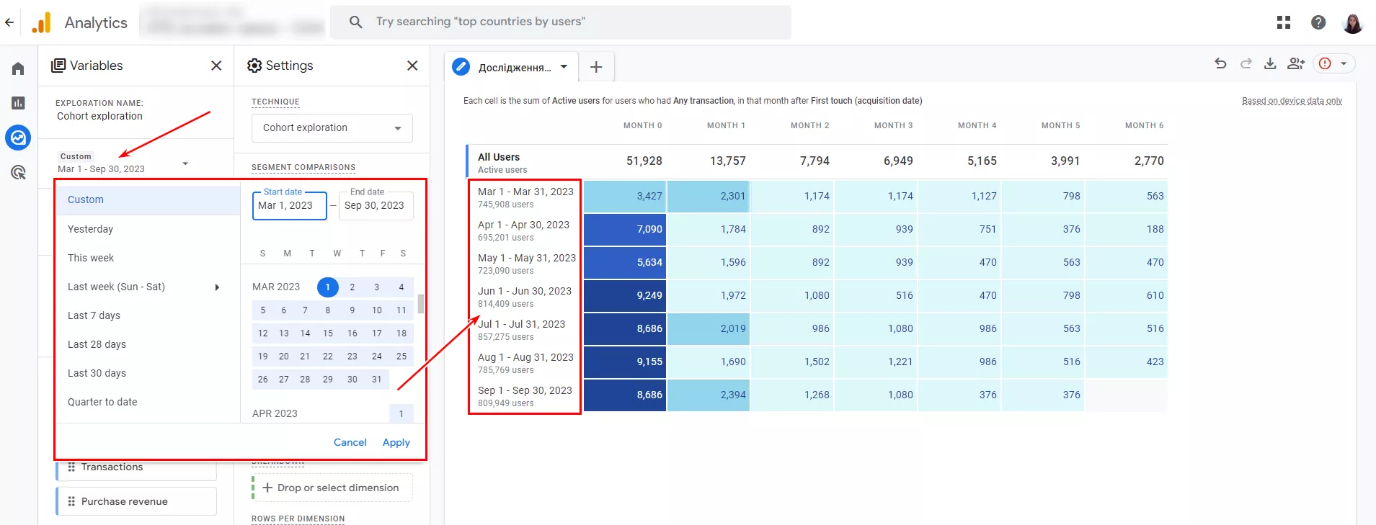Screen dimensions: 1376x525
Task: Click the Apply button
Action: pos(396,442)
